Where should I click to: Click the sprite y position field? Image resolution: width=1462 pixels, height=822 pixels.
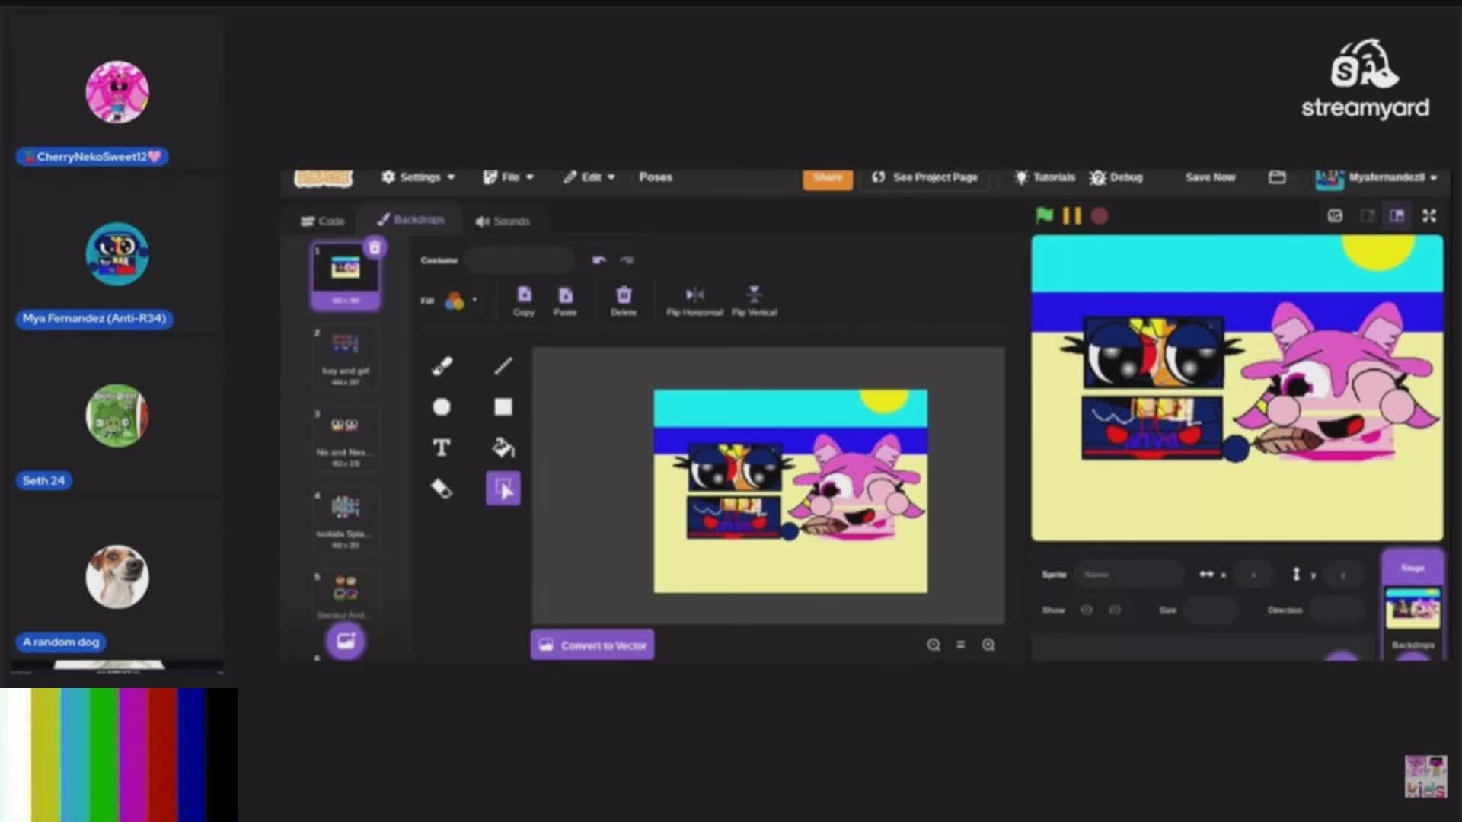[1343, 575]
